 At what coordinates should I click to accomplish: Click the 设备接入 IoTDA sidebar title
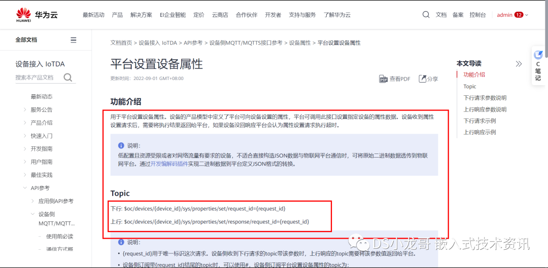coord(40,64)
